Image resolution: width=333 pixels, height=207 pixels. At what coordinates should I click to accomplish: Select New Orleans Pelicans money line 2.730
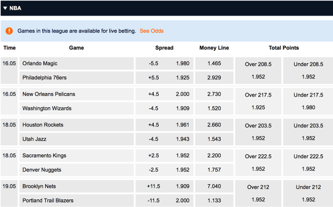[214, 94]
